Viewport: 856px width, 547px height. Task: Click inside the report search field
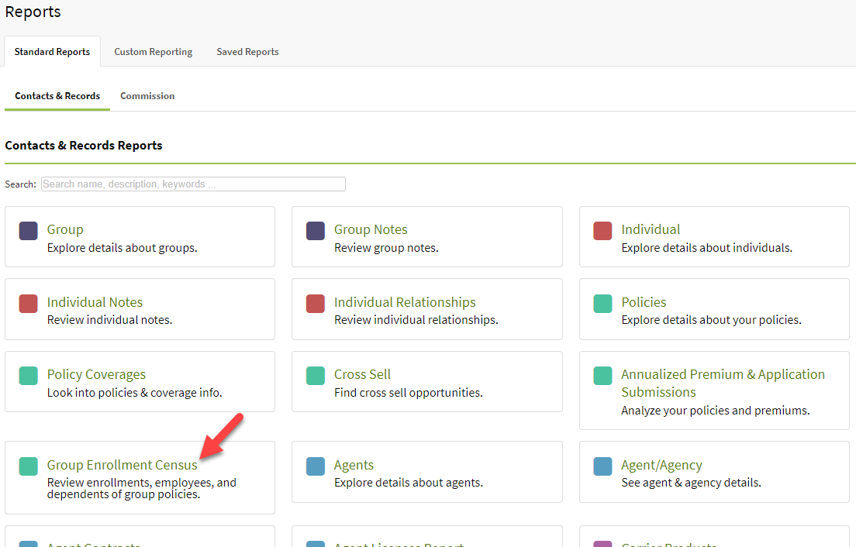(x=192, y=184)
